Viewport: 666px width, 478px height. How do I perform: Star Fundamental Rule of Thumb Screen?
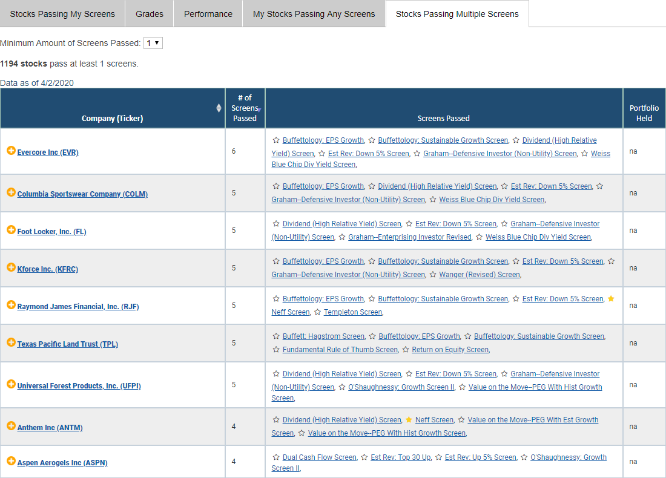(276, 350)
